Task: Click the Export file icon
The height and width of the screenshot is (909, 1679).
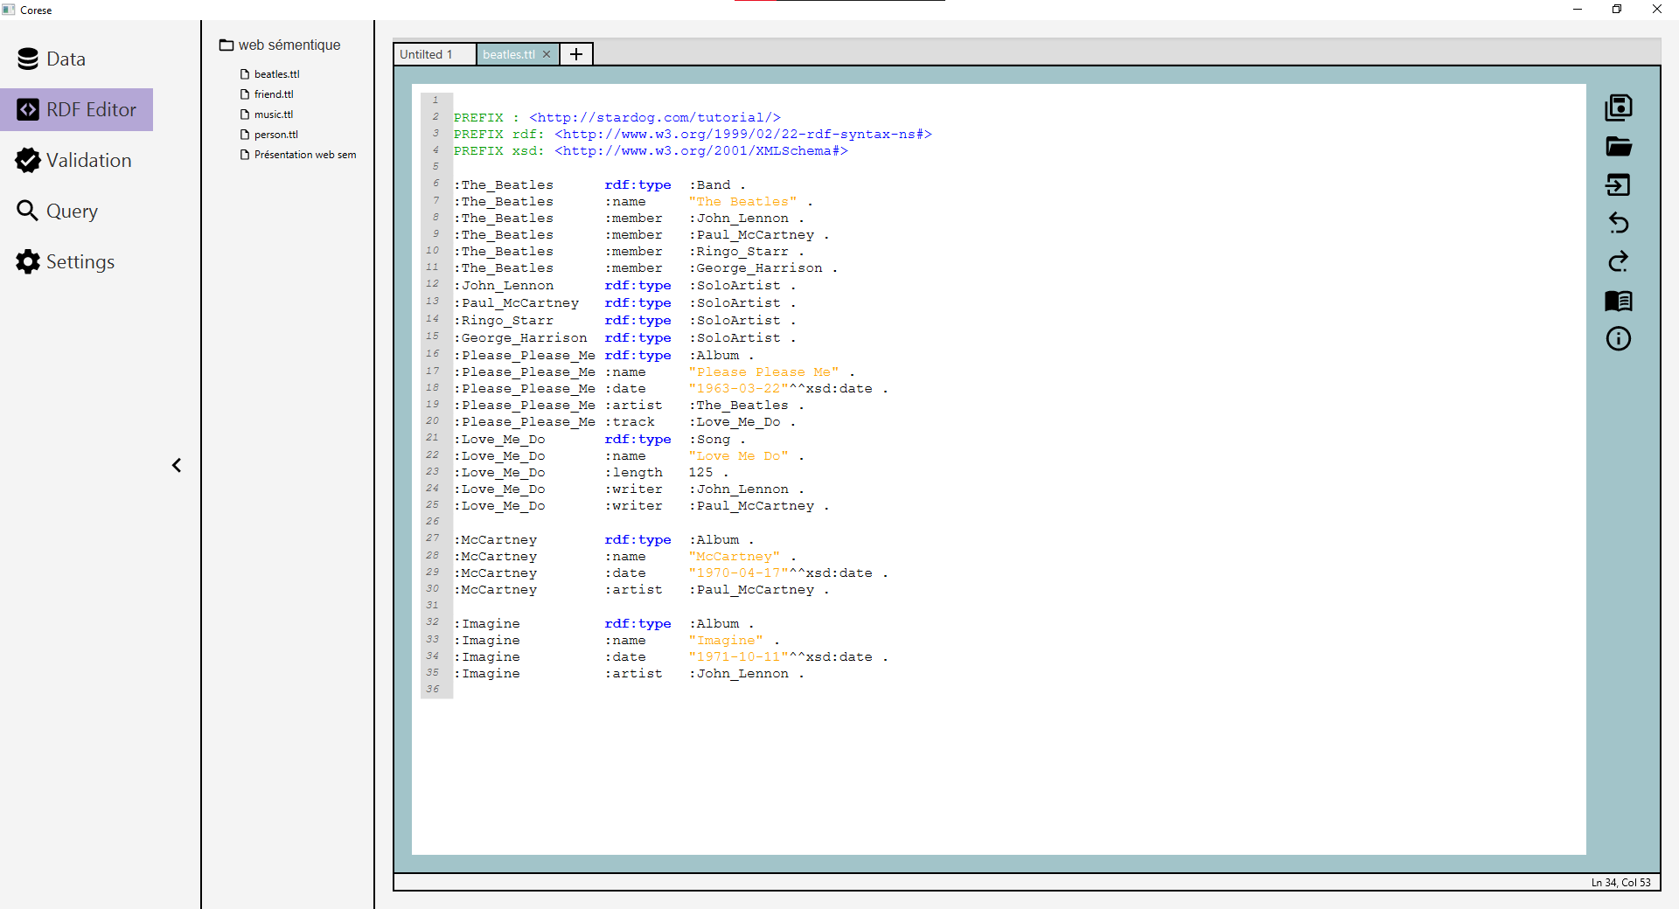Action: pos(1618,184)
